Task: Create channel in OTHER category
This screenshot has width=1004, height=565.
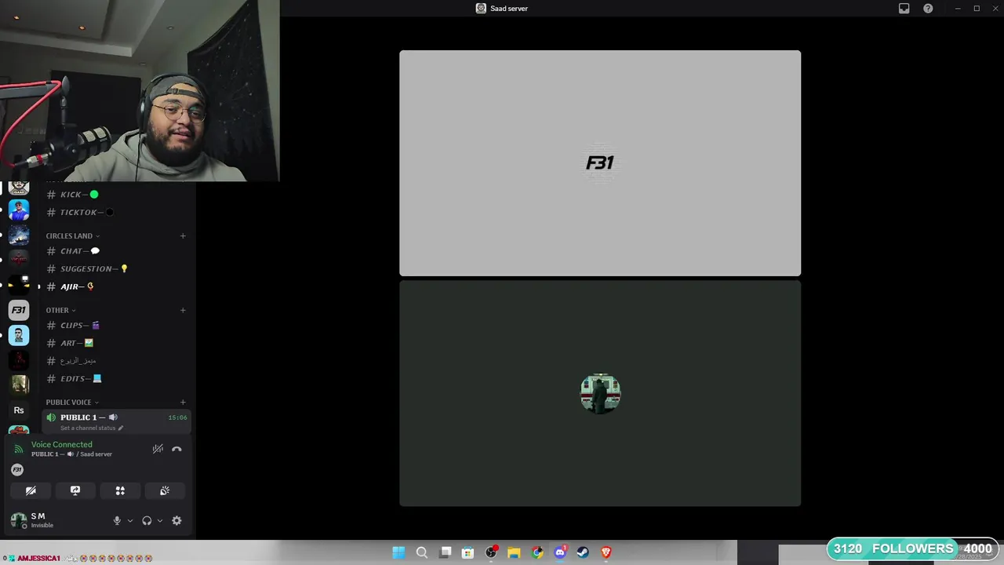Action: [183, 310]
